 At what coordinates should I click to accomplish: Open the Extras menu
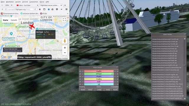(x=42, y=2)
